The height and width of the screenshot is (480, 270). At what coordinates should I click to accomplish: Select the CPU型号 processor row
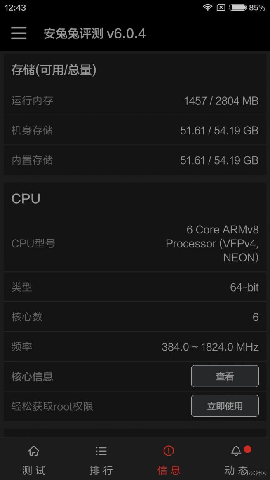pyautogui.click(x=135, y=243)
